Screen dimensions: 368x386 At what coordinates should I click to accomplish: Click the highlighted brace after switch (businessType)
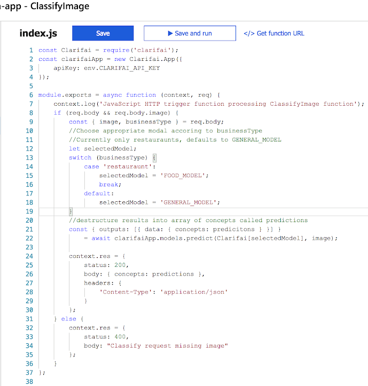pos(155,157)
